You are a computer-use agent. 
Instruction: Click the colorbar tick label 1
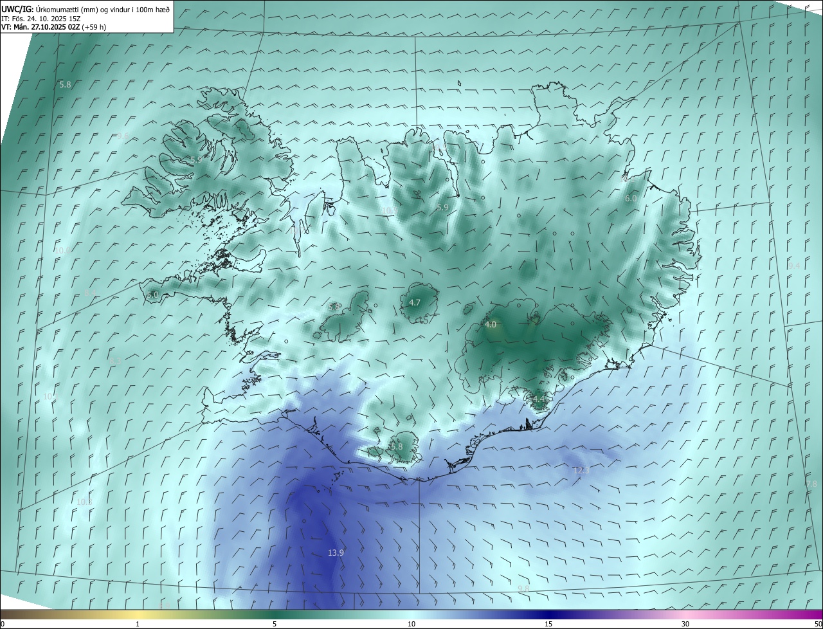tap(138, 624)
